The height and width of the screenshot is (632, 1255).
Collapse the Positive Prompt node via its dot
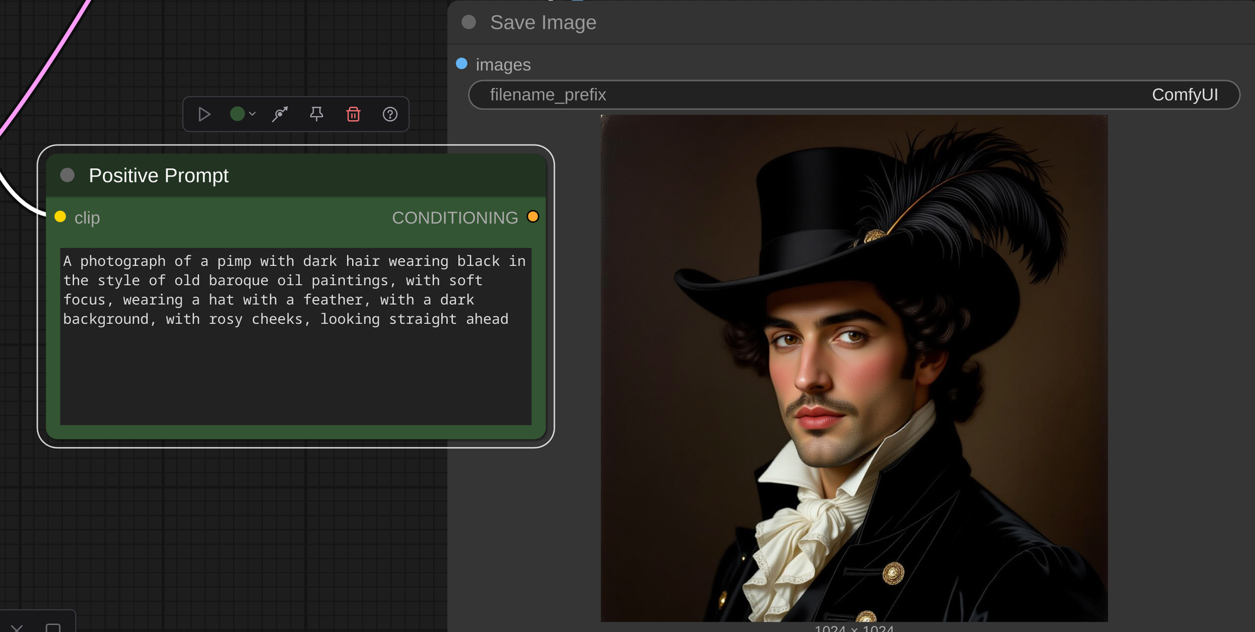(x=67, y=175)
